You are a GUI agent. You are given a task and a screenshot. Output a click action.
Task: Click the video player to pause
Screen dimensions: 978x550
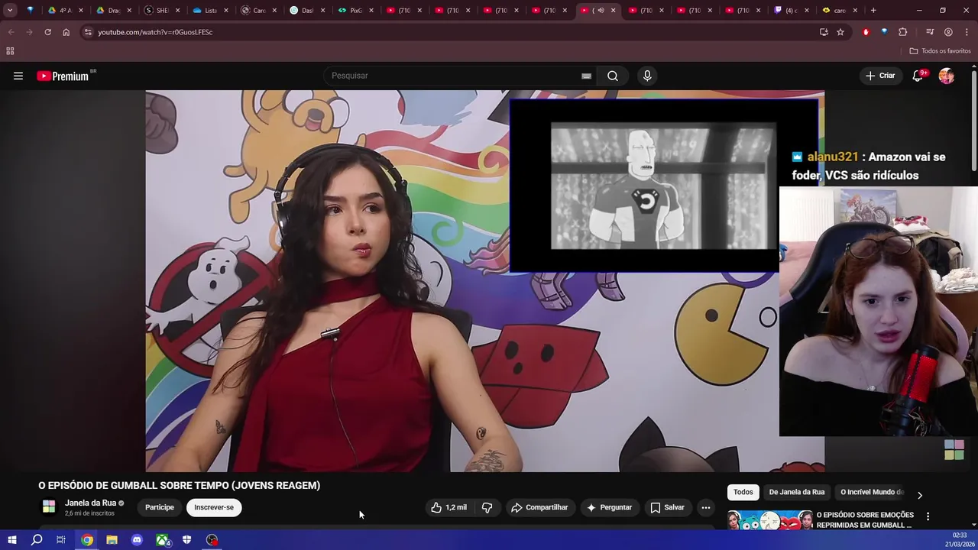(484, 281)
